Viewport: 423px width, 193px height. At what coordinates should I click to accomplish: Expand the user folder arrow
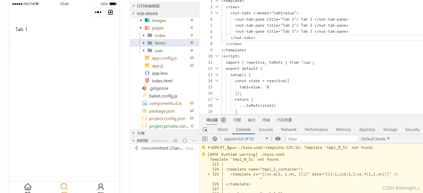[x=144, y=51]
